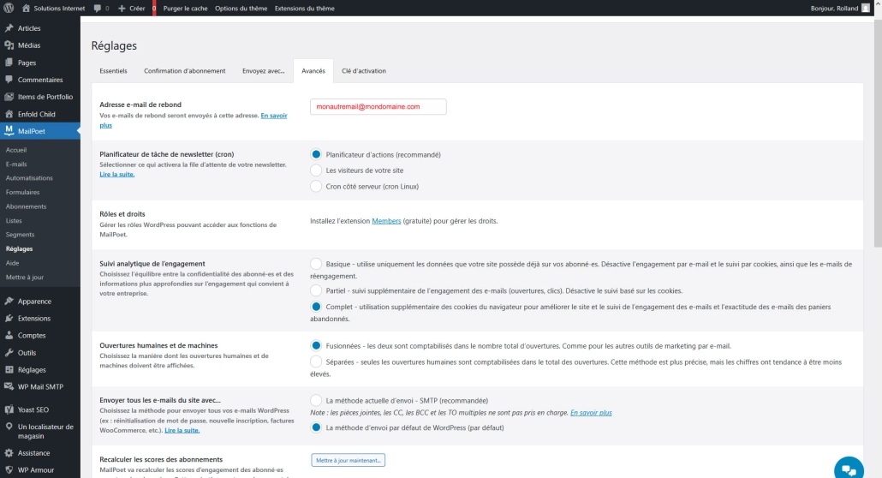Select Complet engagement tracking radio

click(x=316, y=307)
